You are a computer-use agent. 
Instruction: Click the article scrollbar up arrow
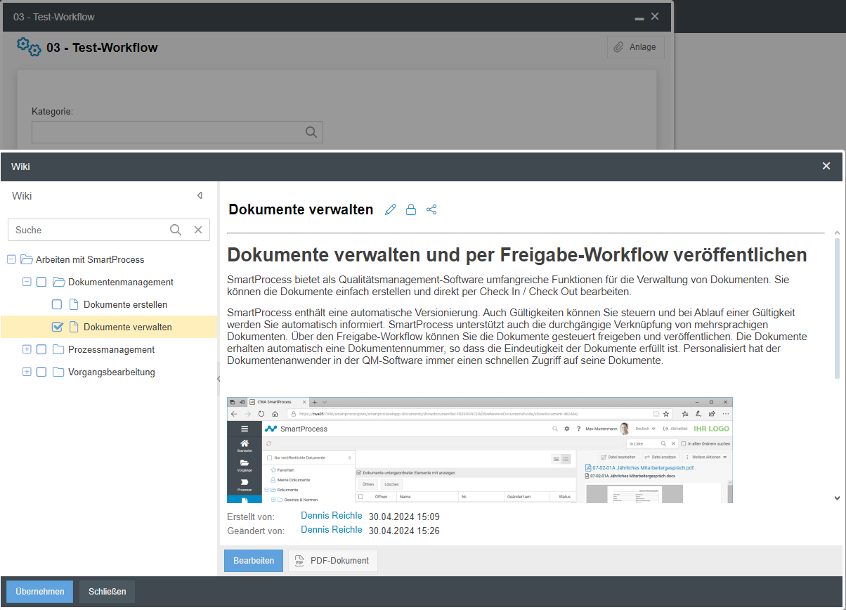click(x=837, y=233)
